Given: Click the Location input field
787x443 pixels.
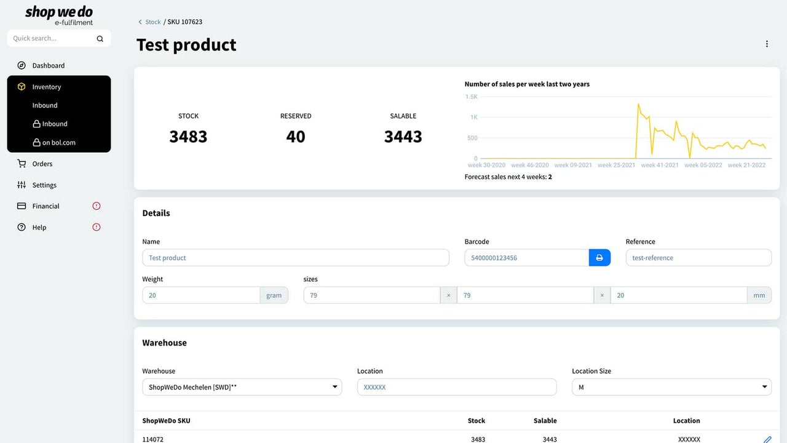Looking at the screenshot, I should 457,387.
